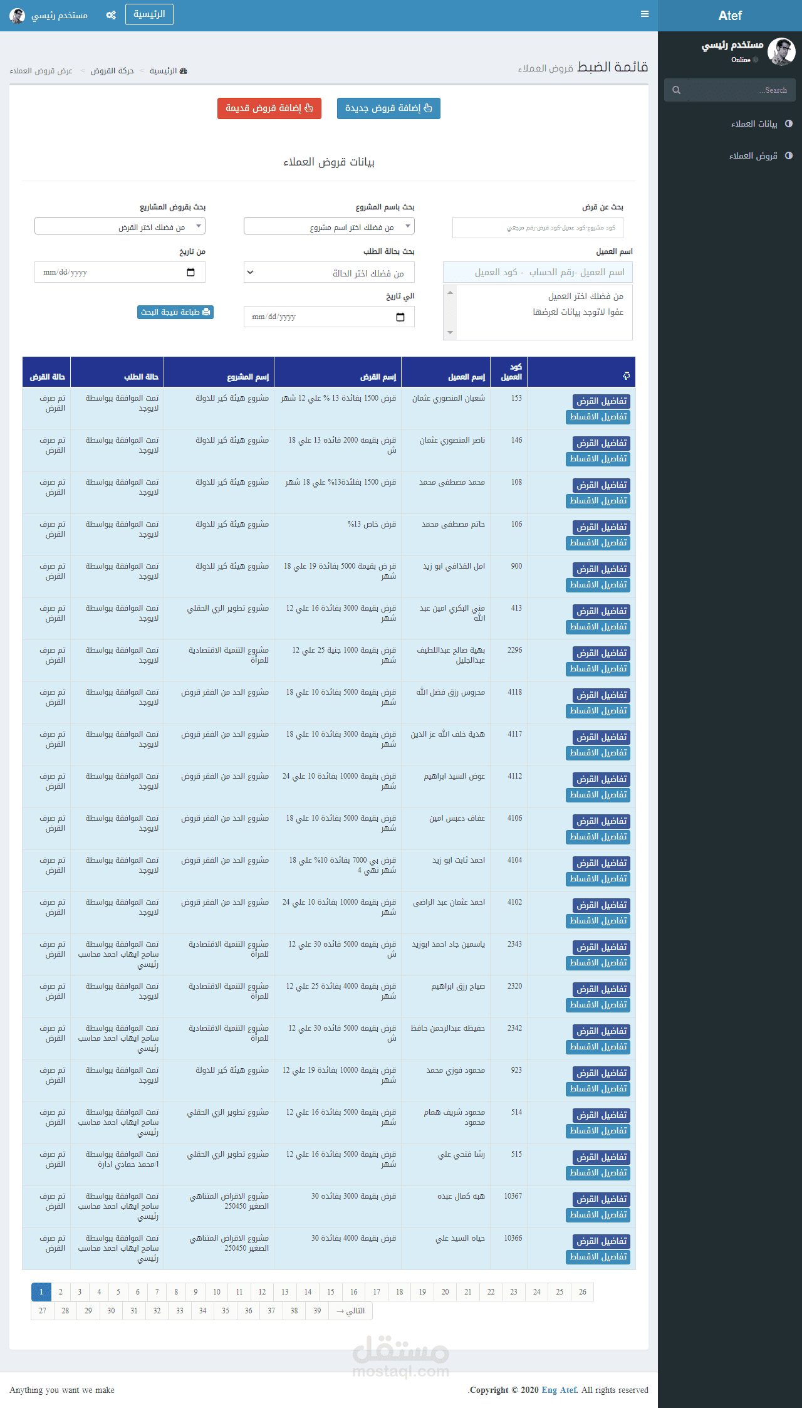Click the dashboard icon in breadcrumb

pyautogui.click(x=183, y=71)
